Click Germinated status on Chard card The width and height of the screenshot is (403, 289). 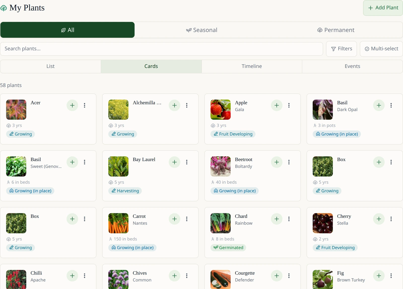click(x=228, y=248)
